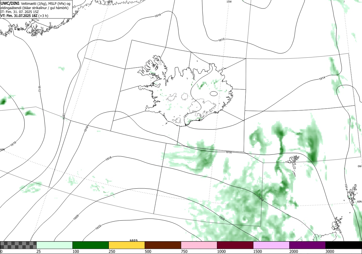Click the legend tick label "1000"
362x254 pixels.
221,251
